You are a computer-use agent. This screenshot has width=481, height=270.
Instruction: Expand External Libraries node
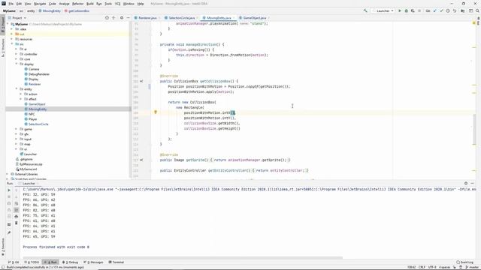(8, 174)
